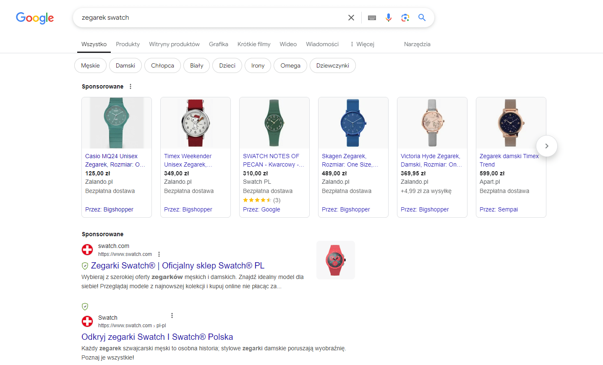Click the green SWATCH NOTES OF PECAN image
603x365 pixels.
274,123
